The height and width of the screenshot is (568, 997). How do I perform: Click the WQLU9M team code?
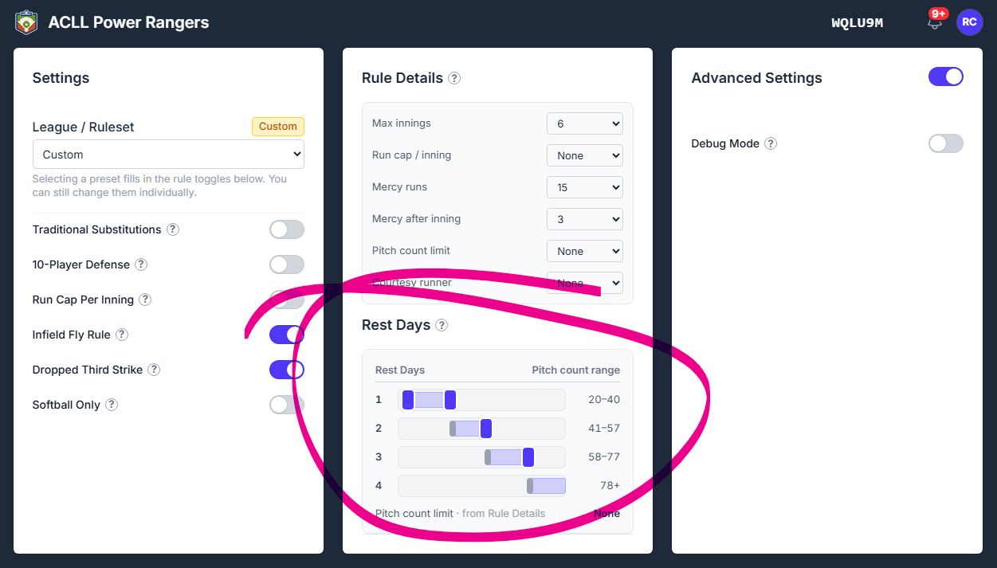[x=858, y=22]
